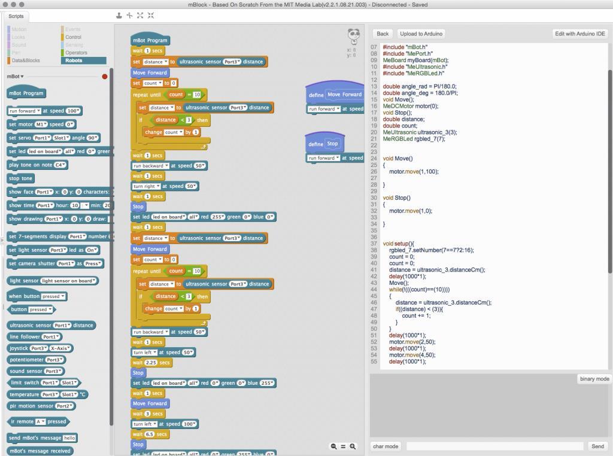Reset scripts area zoom level
Screen dimensions: 613x456
click(x=343, y=446)
